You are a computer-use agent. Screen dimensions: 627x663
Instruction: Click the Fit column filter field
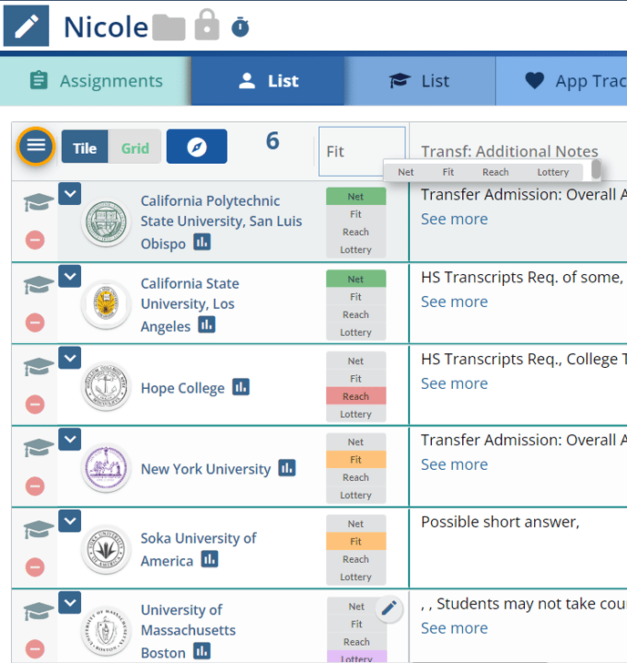[x=362, y=151]
